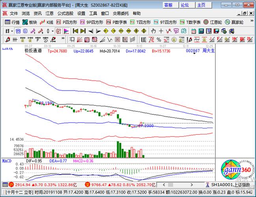Screen dimensions: 256x197
Task: Click the yellow diamond left-arrow icon
Action: (x=106, y=31)
